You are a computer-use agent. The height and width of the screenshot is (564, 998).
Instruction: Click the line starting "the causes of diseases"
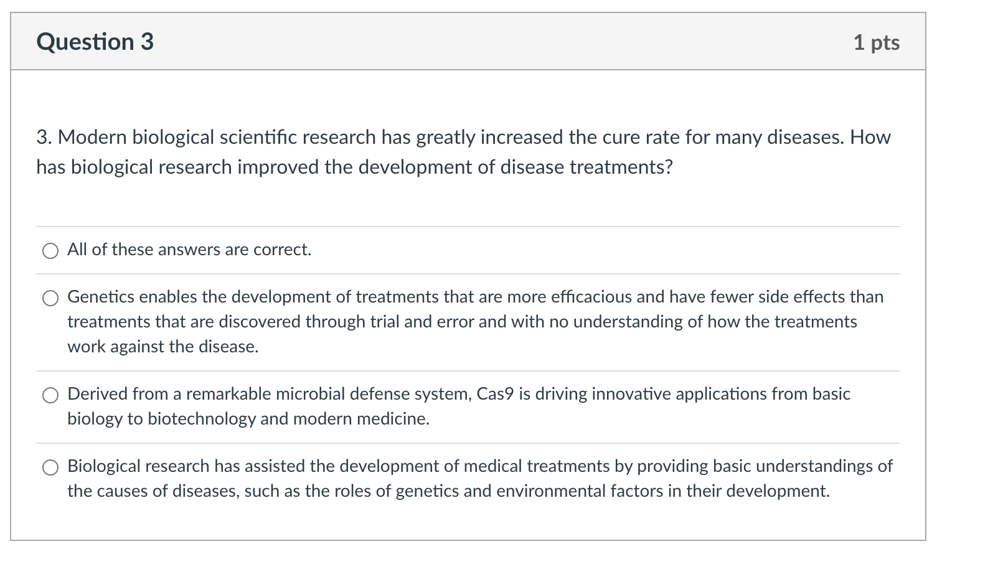(449, 491)
